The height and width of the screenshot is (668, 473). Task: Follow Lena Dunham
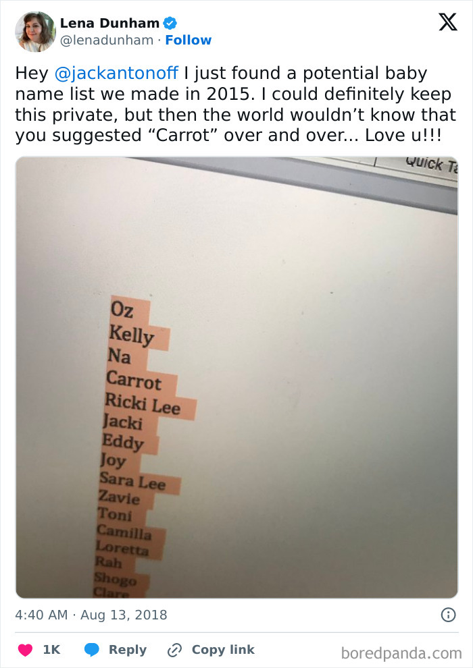coord(189,40)
